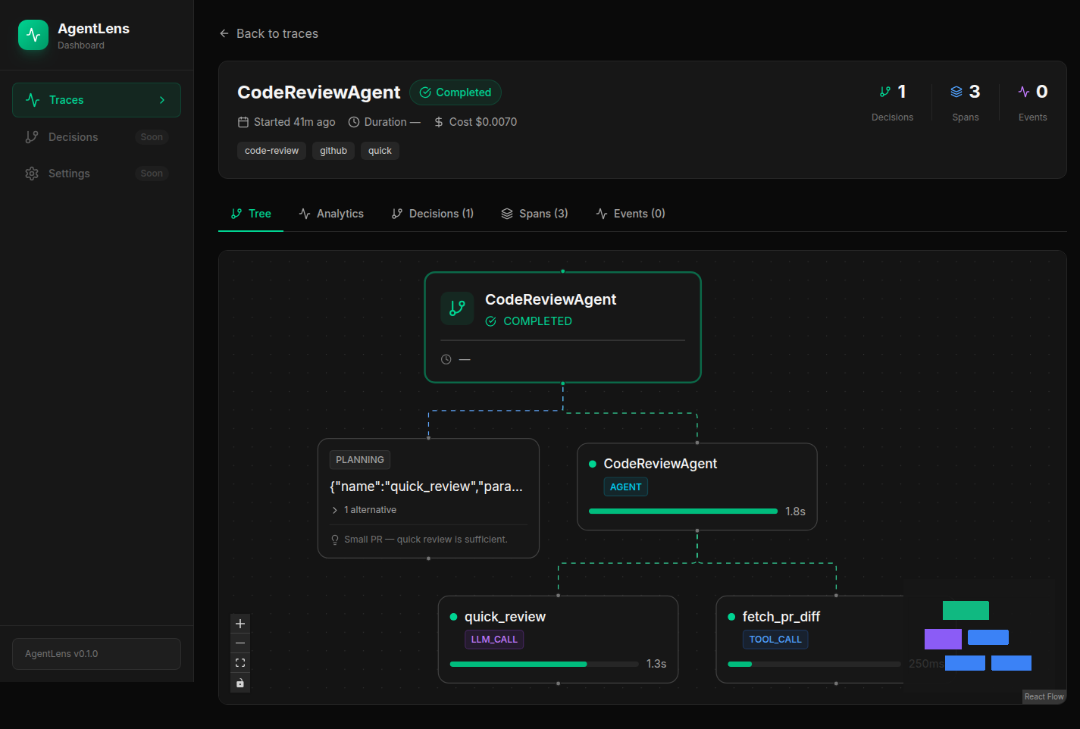The width and height of the screenshot is (1080, 729).
Task: Switch to the Analytics tab
Action: 331,214
